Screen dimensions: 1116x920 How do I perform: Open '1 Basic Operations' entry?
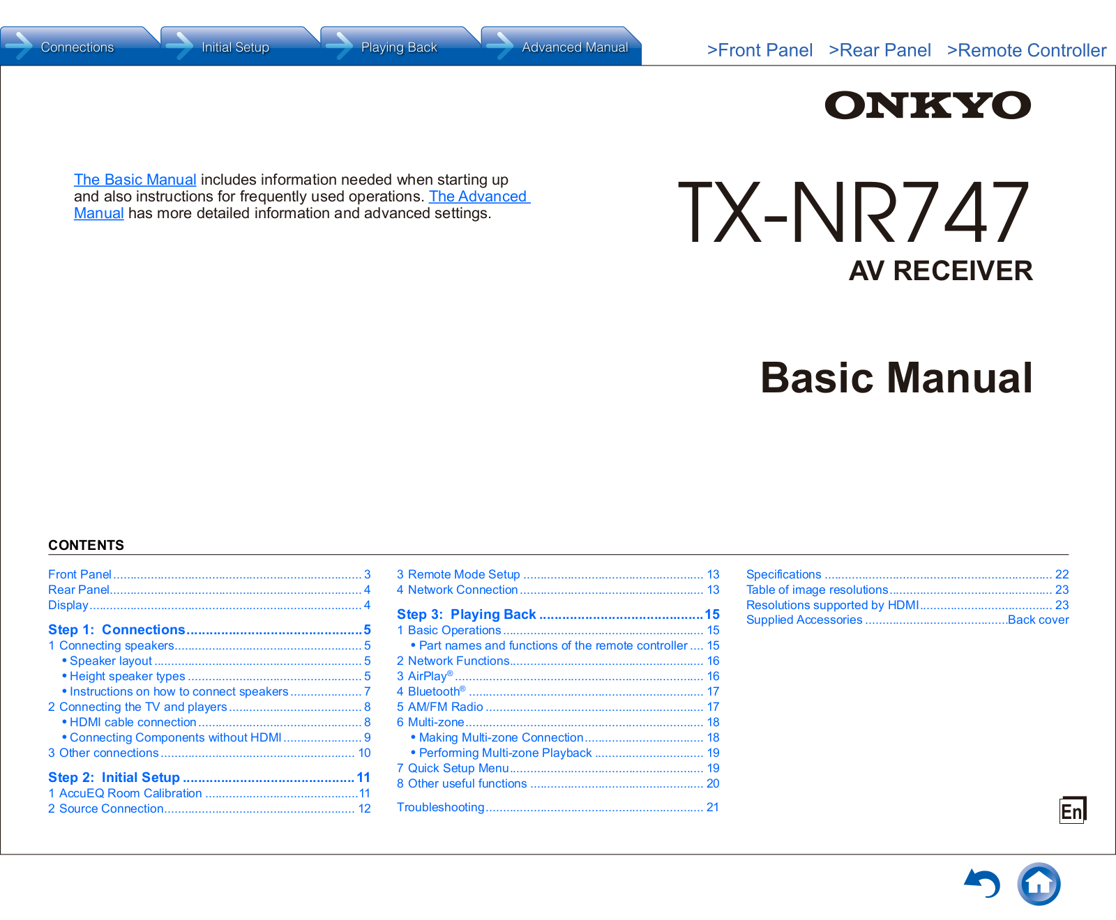pos(558,630)
